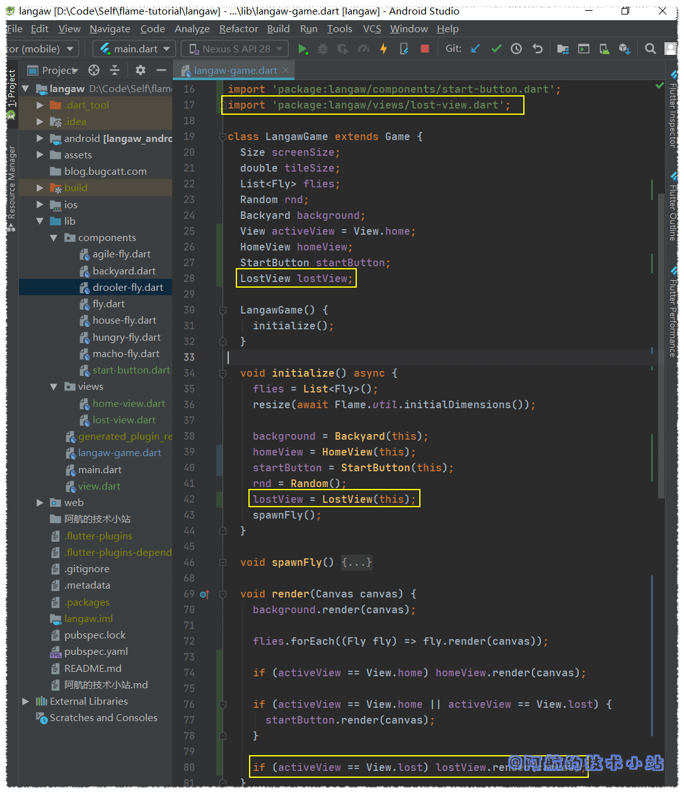Image resolution: width=684 pixels, height=793 pixels.
Task: Click the Flutter Hot Reload lightning icon
Action: click(x=383, y=49)
